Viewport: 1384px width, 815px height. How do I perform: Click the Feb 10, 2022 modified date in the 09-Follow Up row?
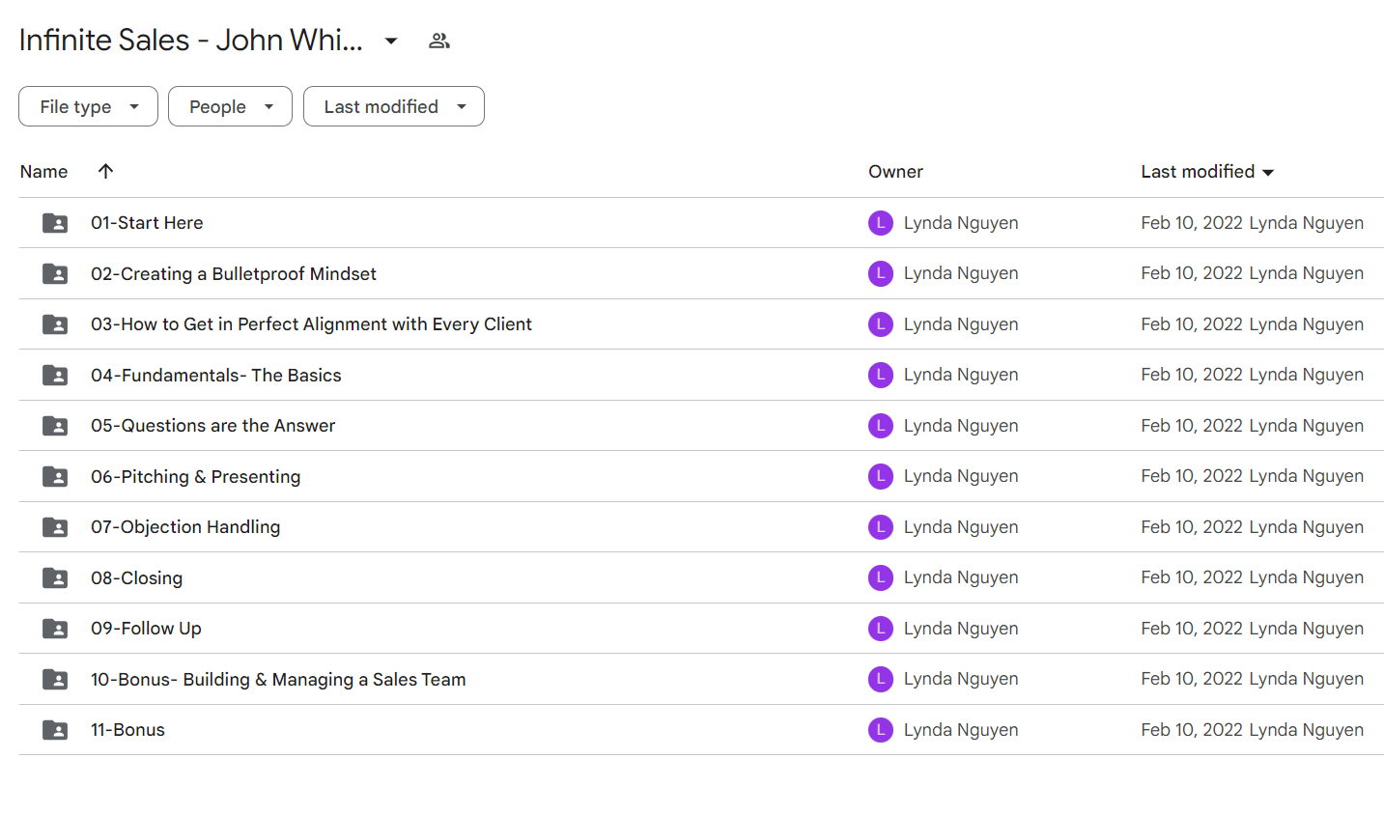click(1192, 629)
